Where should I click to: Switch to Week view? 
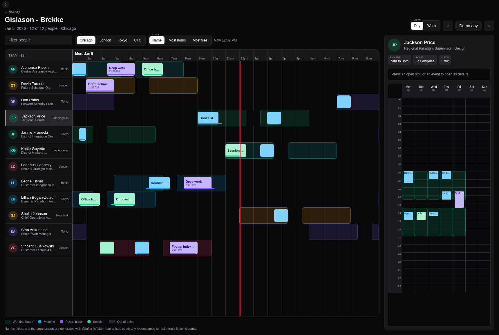432,26
